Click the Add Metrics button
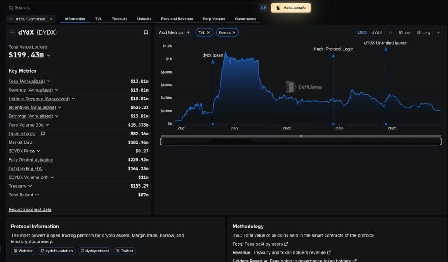The image size is (448, 262). tap(174, 32)
